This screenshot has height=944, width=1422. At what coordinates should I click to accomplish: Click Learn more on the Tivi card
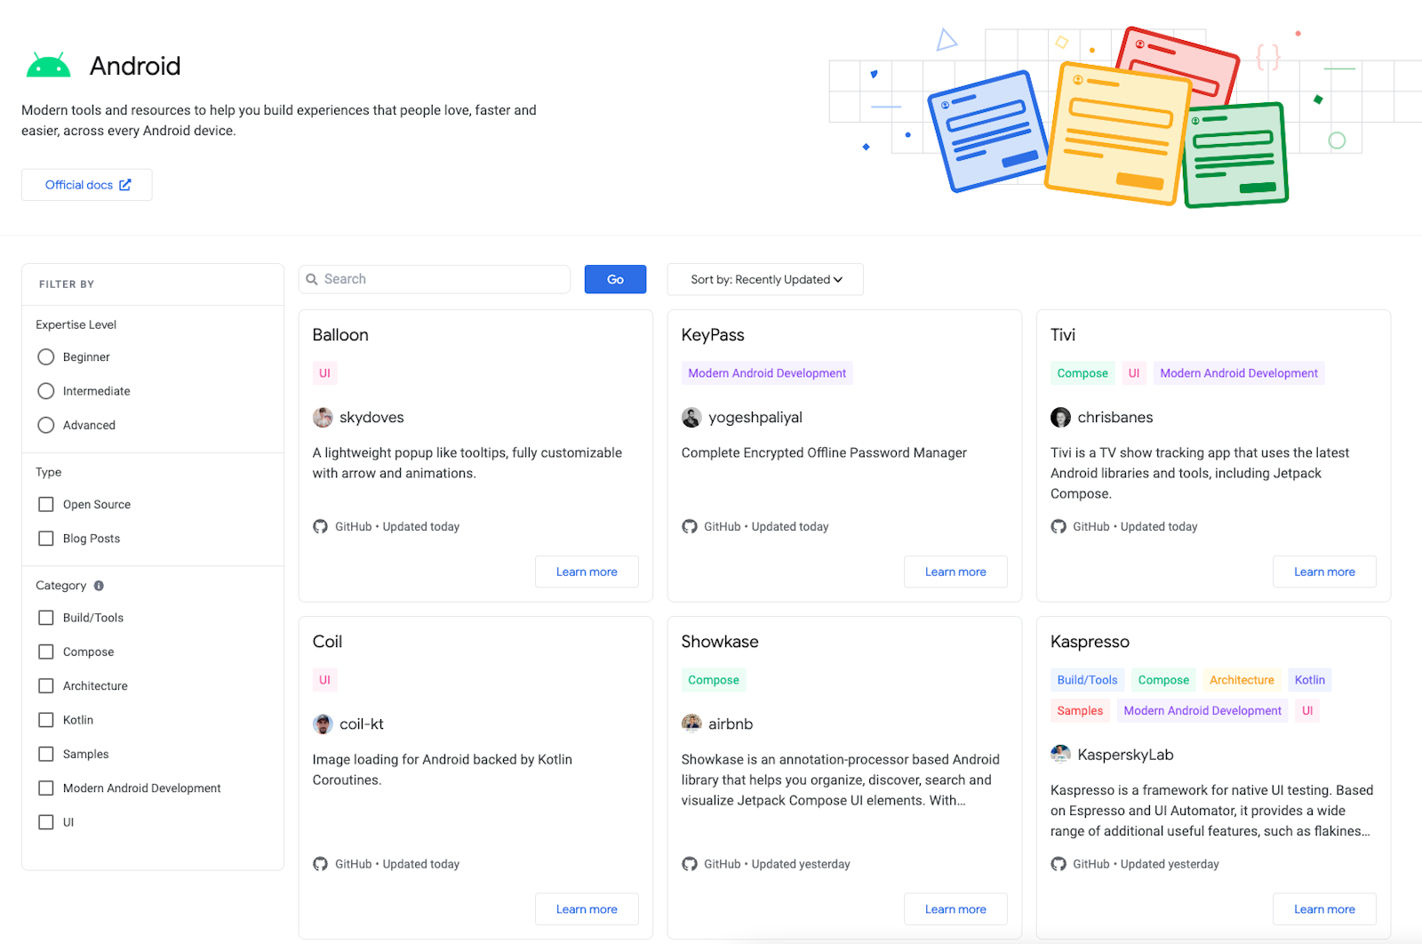tap(1324, 572)
